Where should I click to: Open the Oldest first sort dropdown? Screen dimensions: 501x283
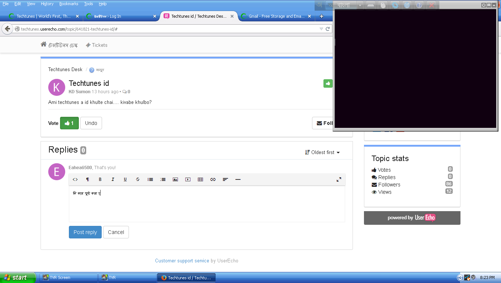pos(323,152)
